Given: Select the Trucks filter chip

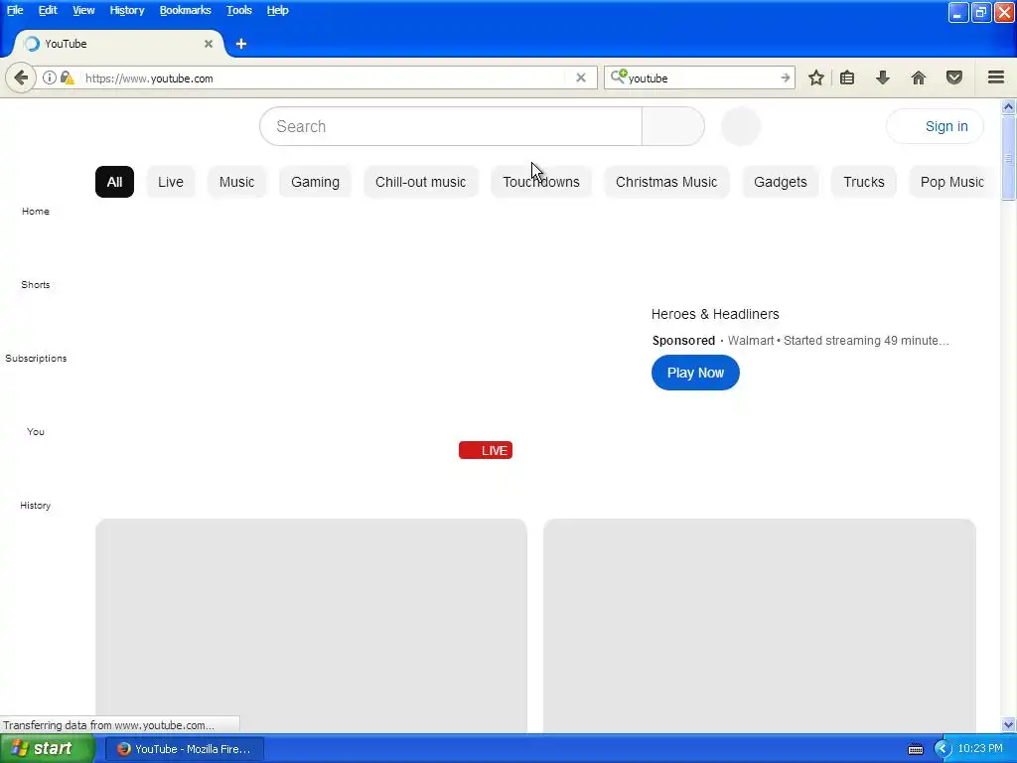Looking at the screenshot, I should point(863,182).
